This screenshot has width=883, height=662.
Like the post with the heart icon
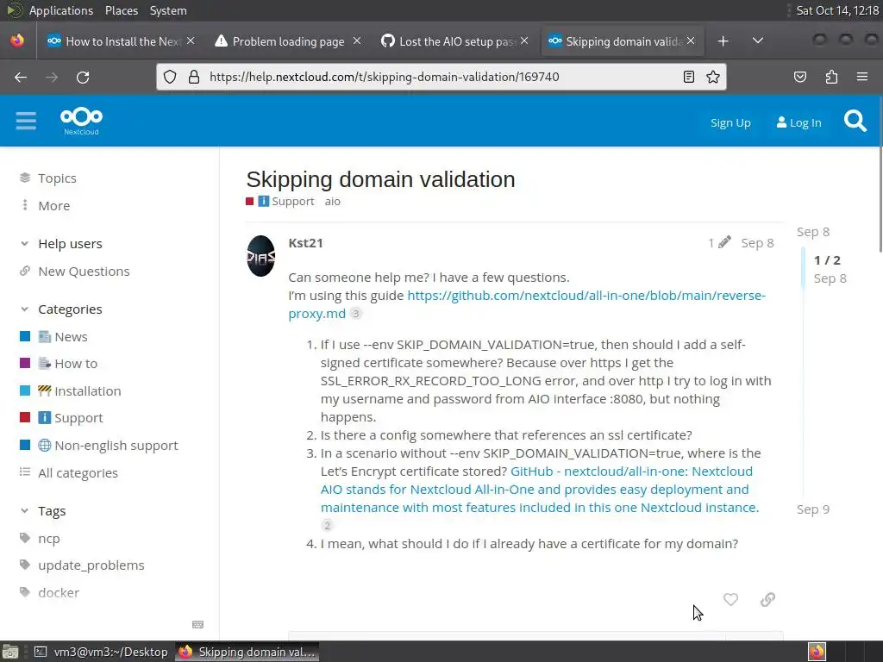[x=730, y=600]
